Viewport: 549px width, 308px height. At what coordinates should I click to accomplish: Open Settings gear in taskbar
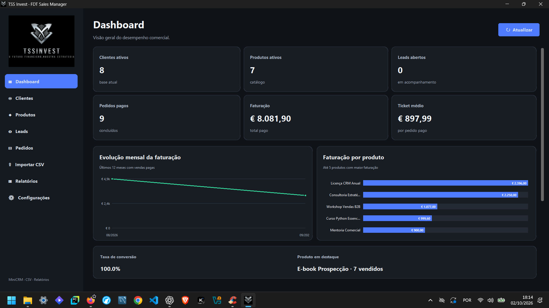click(44, 300)
